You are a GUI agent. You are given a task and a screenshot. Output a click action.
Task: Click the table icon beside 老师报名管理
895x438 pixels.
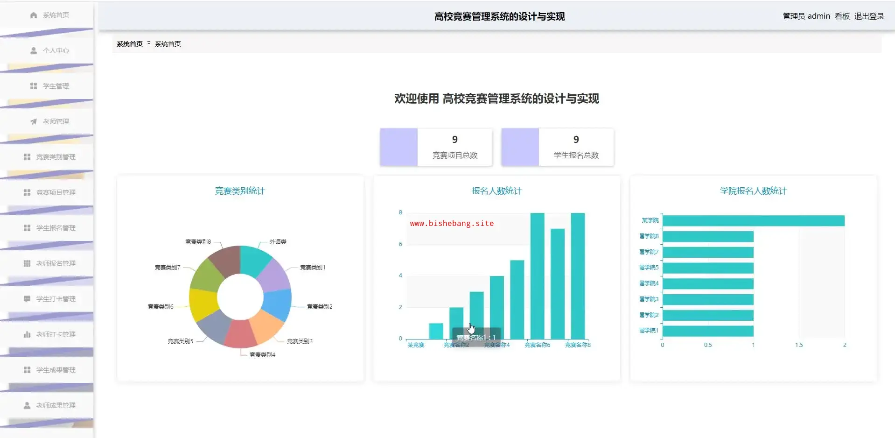point(27,263)
